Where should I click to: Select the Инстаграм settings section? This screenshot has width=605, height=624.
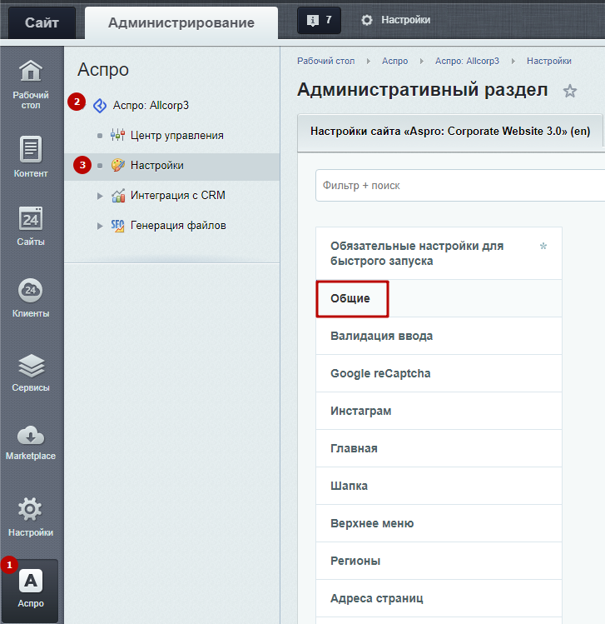click(x=439, y=411)
